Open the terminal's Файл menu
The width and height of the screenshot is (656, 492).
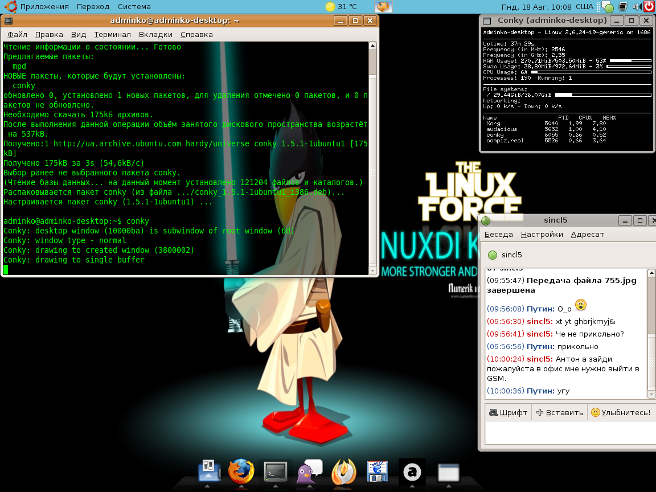pyautogui.click(x=17, y=35)
